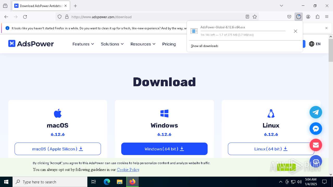333x187 pixels.
Task: Open the Windows Start menu
Action: tap(6, 182)
